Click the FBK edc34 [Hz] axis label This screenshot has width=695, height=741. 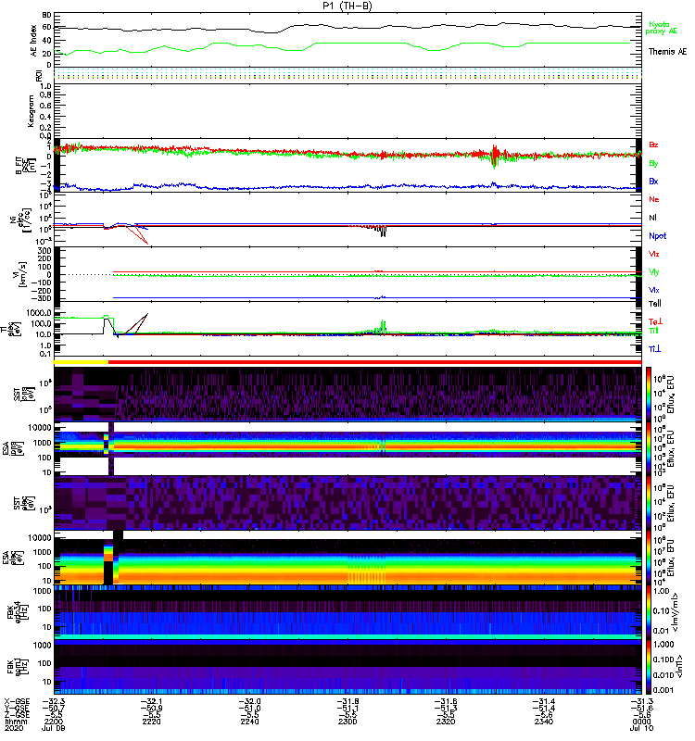coord(19,612)
